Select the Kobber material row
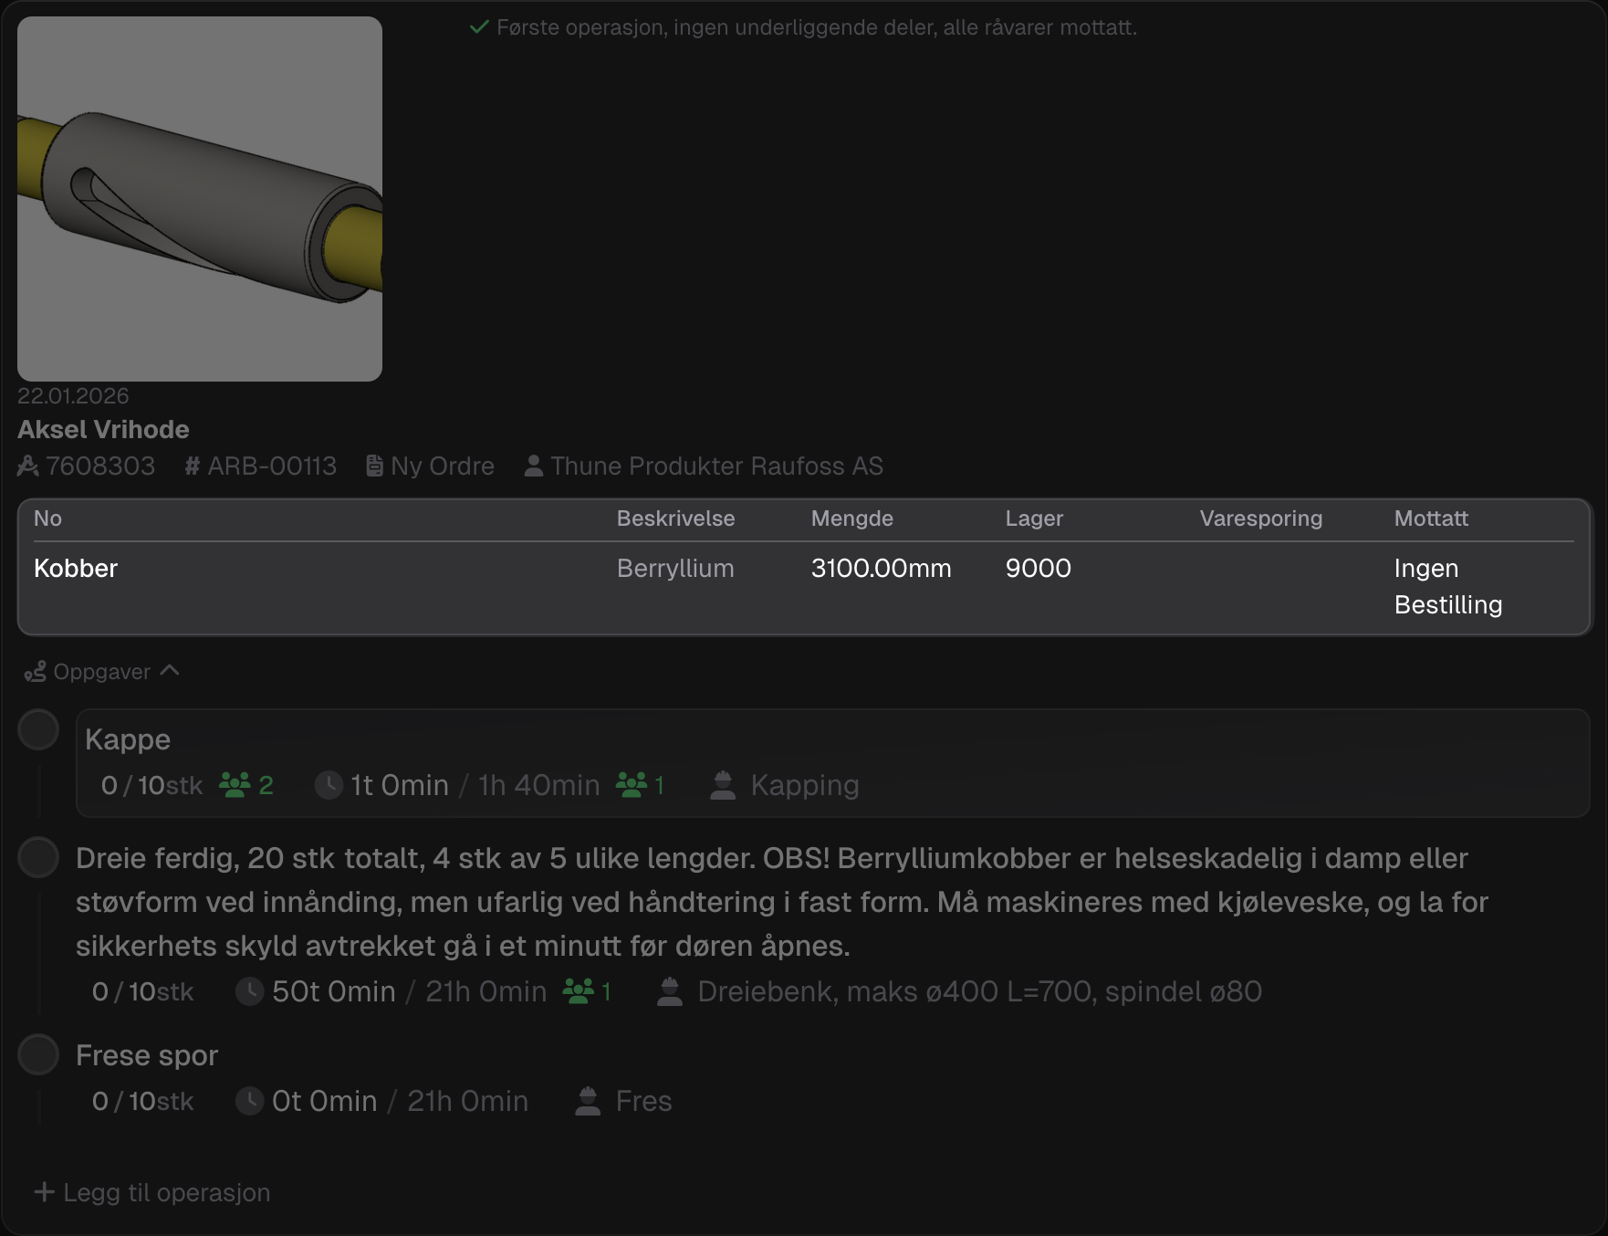Viewport: 1608px width, 1236px height. pyautogui.click(x=76, y=569)
